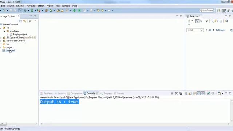Toggle Hide Completed Tasks in Task List
233x131 pixels.
point(212,21)
